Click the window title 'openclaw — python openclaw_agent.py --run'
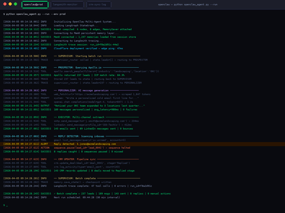Image resolution: width=285 pixels, height=213 pixels. point(188,5)
